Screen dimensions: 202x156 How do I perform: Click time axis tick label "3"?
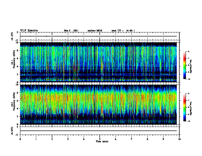click(x=68, y=139)
